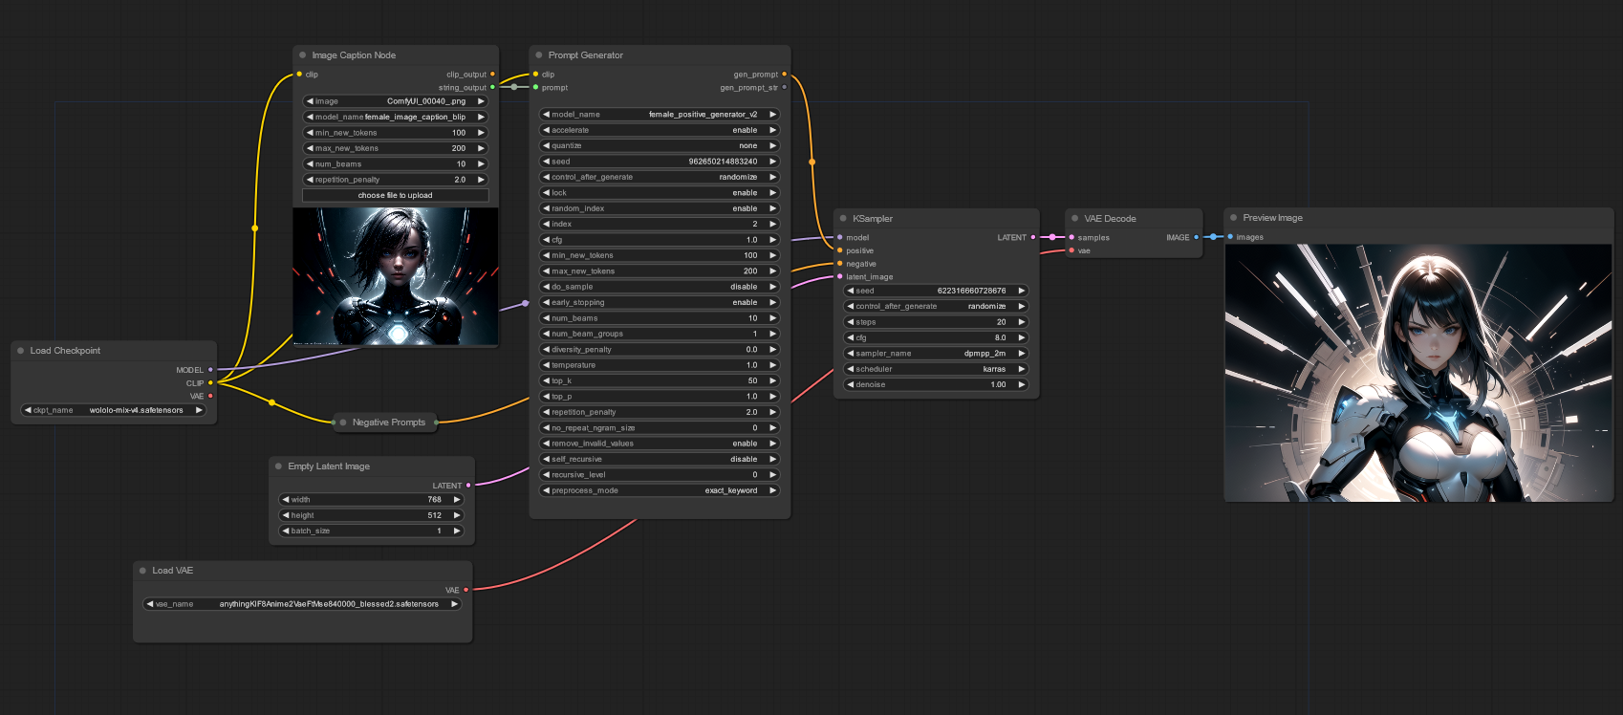
Task: Open the sampler_name dpmpp_2m dropdown
Action: [x=936, y=354]
